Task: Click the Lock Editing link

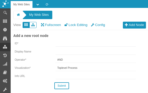Action: tap(76, 25)
